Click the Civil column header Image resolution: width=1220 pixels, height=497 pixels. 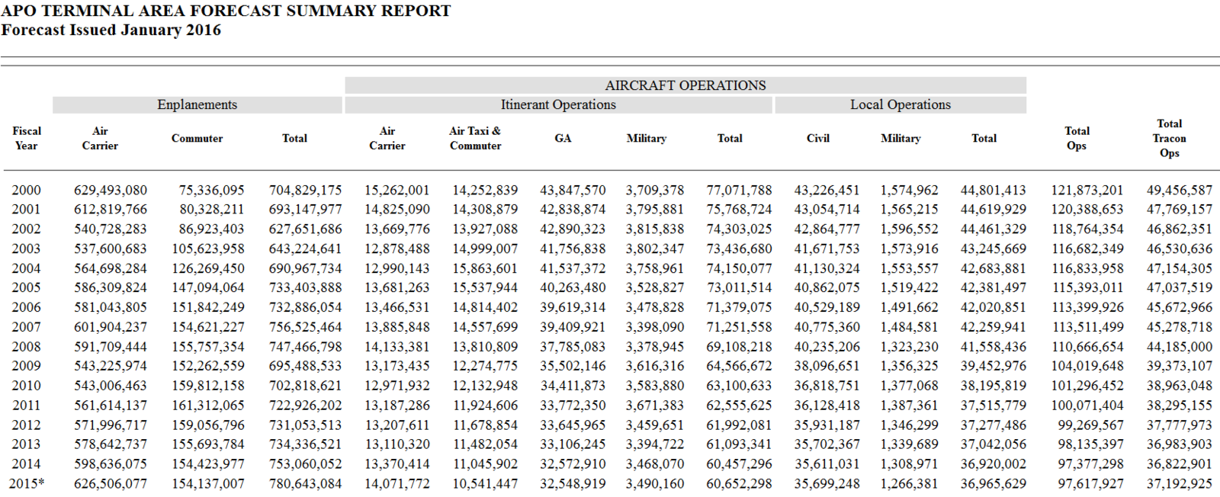(x=817, y=138)
